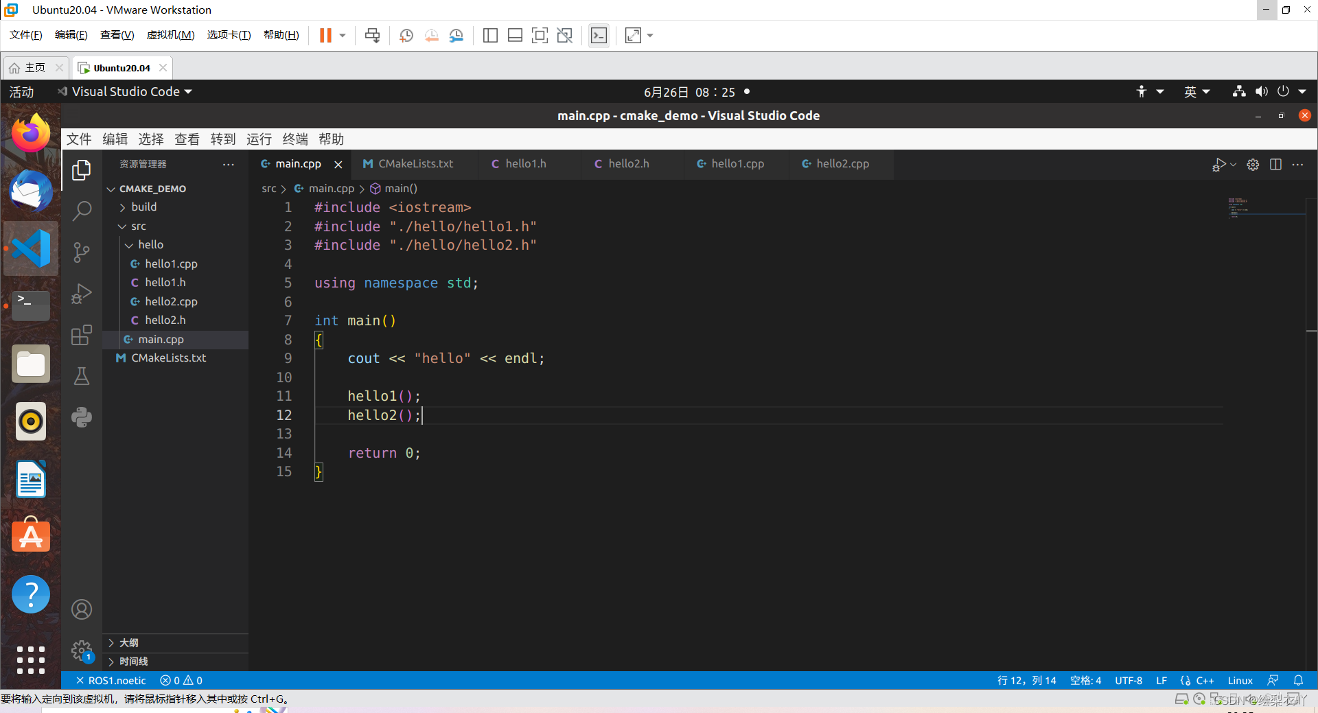The height and width of the screenshot is (713, 1318).
Task: Toggle VMware library sidebar view
Action: (490, 36)
